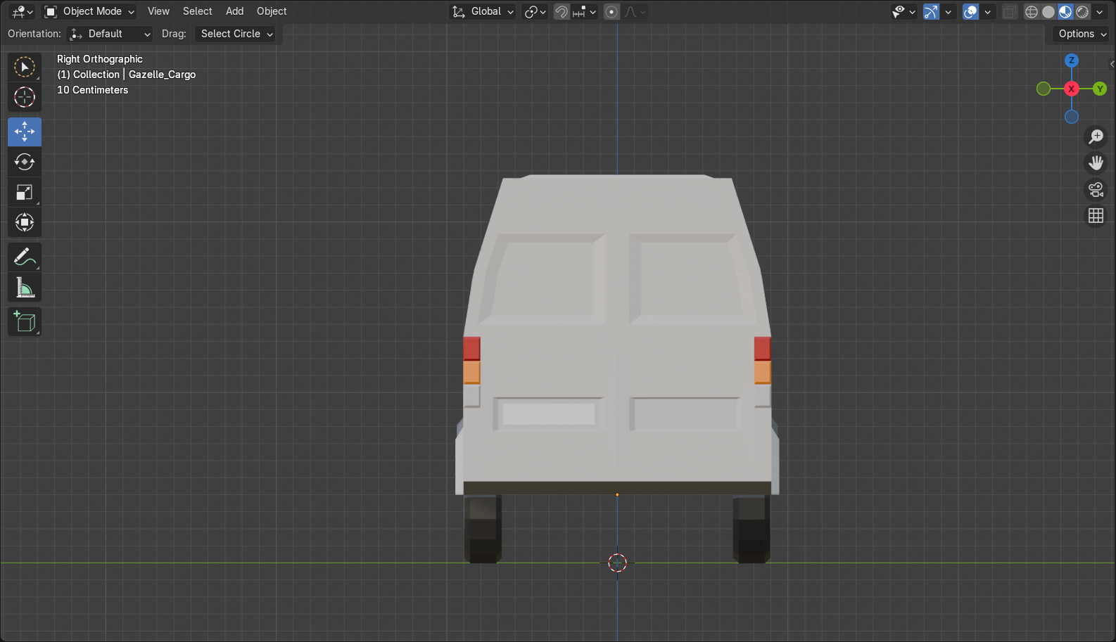The width and height of the screenshot is (1116, 642).
Task: Activate the 3D Cursor tool
Action: click(x=25, y=97)
